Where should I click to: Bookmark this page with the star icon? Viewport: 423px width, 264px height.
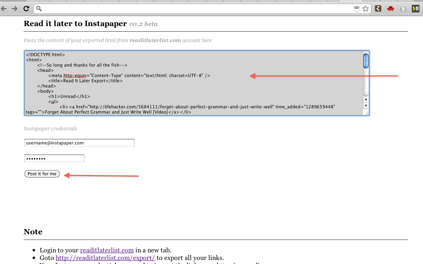[366, 9]
